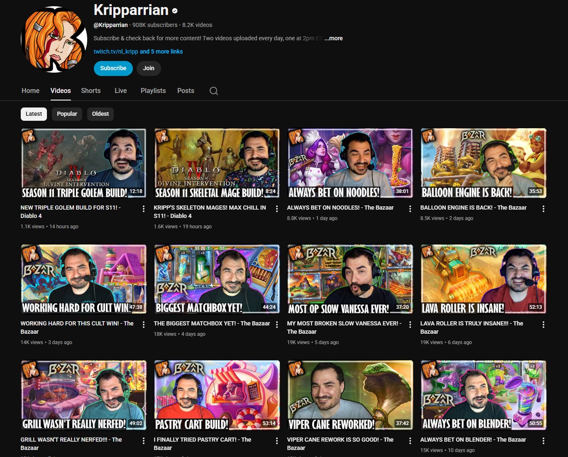Open the Shorts tab
This screenshot has width=568, height=457.
click(91, 90)
